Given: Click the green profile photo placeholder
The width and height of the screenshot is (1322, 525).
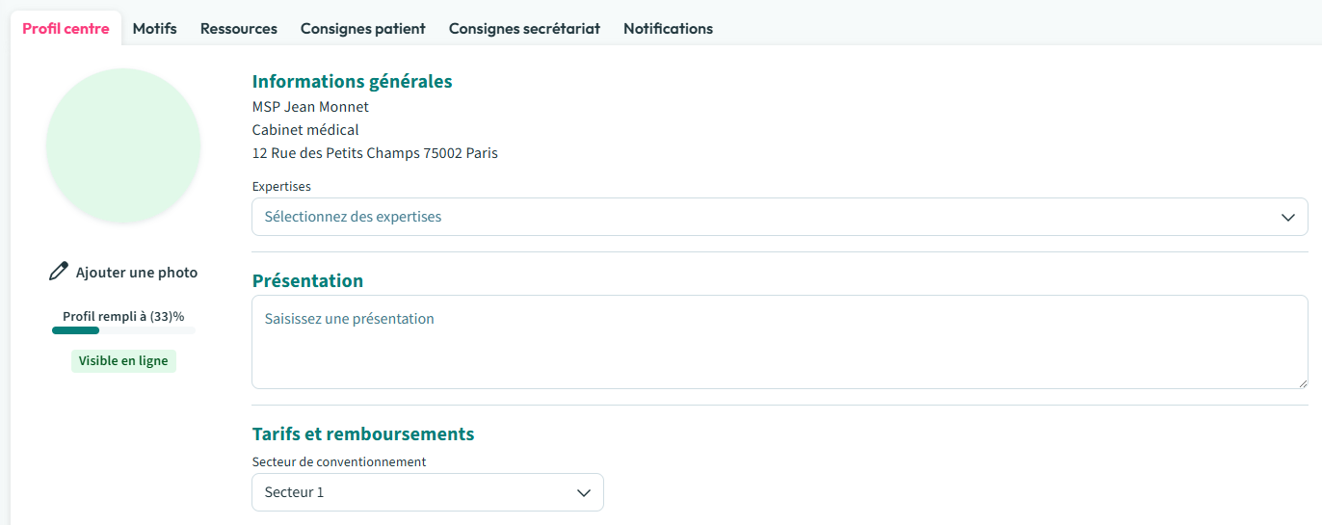Looking at the screenshot, I should pos(123,145).
